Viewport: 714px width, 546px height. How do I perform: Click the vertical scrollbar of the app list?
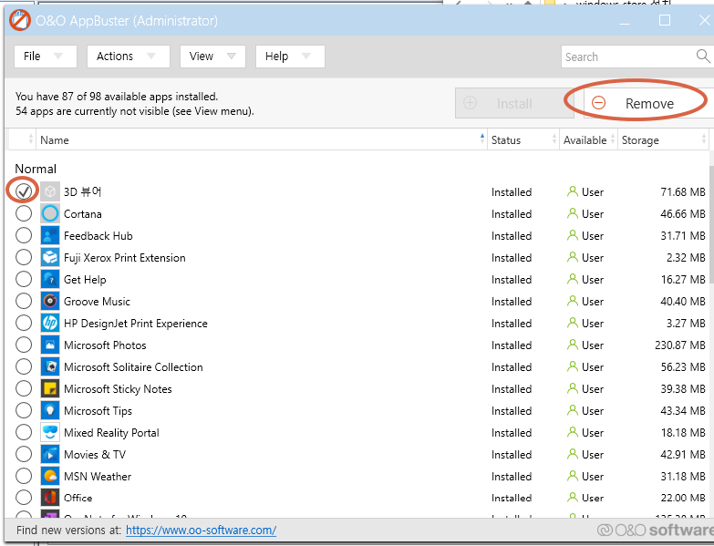[x=711, y=225]
